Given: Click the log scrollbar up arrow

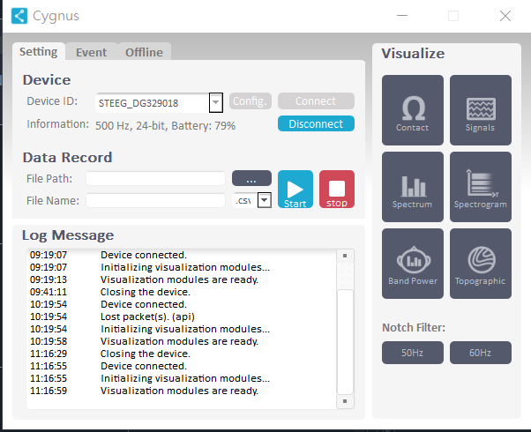Looking at the screenshot, I should tap(345, 256).
